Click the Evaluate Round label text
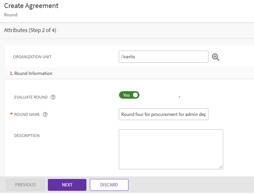This screenshot has width=254, height=194. (x=31, y=97)
